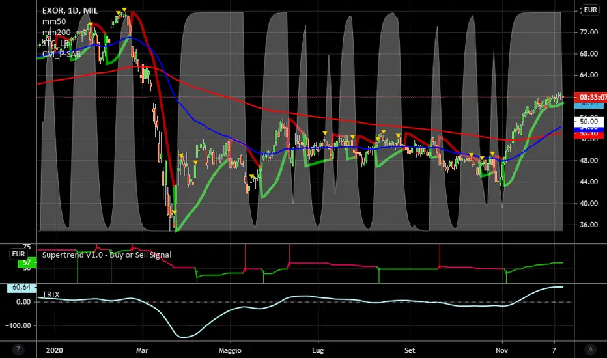
Task: Click the EUR currency button at top right
Action: 590,10
